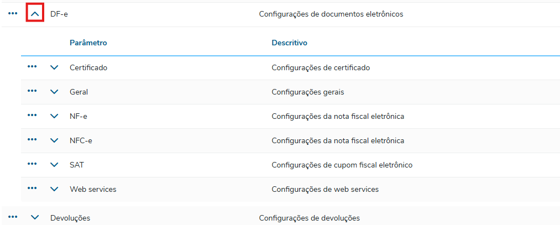
Task: Expand the Geral parameter group
Action: 54,92
